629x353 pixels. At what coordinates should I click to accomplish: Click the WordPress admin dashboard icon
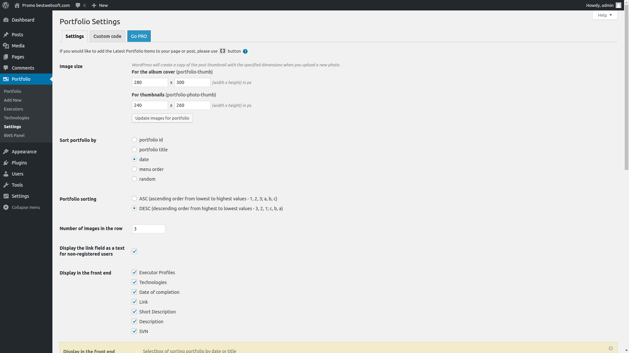pyautogui.click(x=6, y=5)
